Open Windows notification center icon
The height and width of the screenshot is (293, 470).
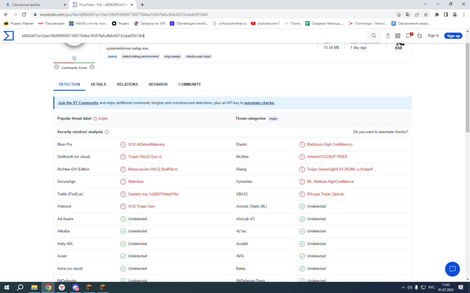[461, 288]
